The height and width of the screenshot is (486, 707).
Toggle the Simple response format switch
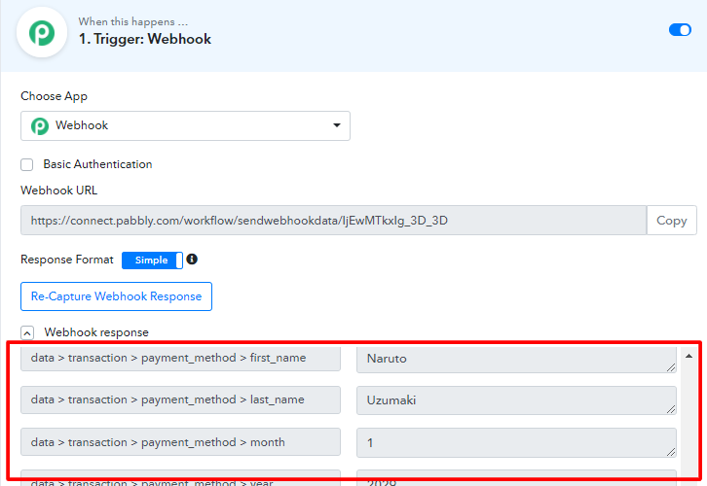(x=152, y=260)
